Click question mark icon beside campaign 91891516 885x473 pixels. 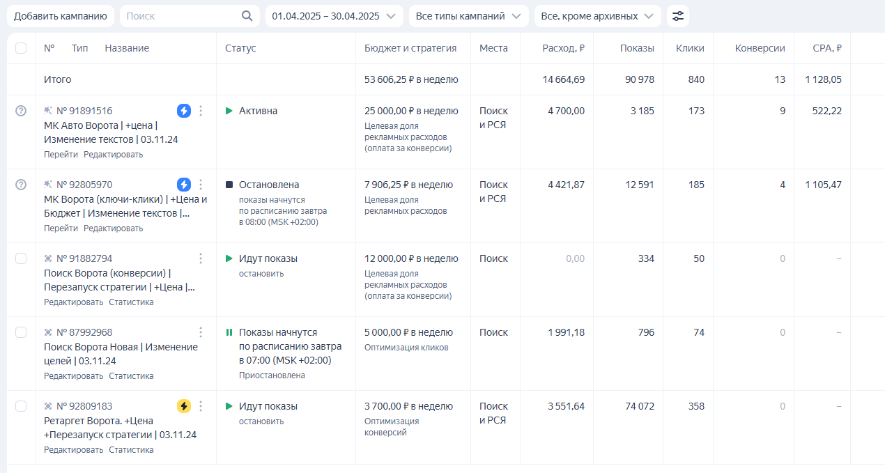pyautogui.click(x=21, y=110)
